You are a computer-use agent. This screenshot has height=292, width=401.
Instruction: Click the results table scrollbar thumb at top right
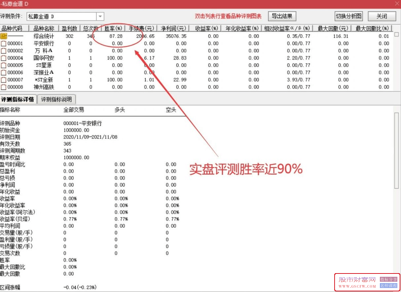click(x=396, y=34)
